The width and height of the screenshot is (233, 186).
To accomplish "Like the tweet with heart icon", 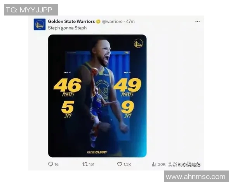I will pos(120,164).
